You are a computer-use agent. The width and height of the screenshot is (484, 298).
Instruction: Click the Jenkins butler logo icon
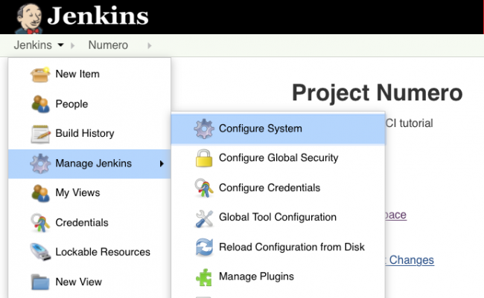point(28,19)
